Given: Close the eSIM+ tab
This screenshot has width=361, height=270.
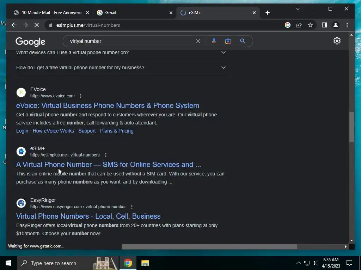Looking at the screenshot, I should pyautogui.click(x=254, y=13).
